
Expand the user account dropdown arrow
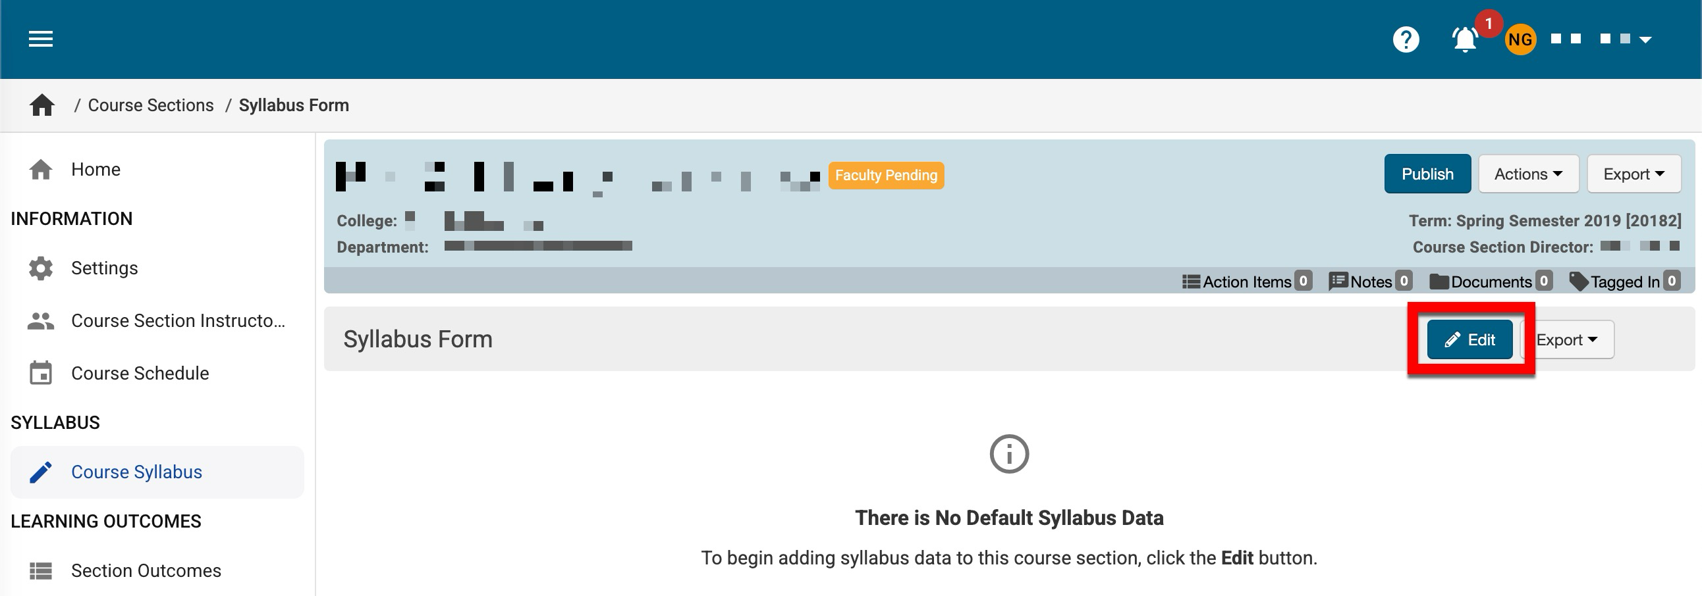click(1645, 39)
